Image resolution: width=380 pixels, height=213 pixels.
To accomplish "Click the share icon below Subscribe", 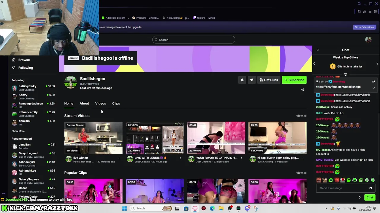I will 303,90.
